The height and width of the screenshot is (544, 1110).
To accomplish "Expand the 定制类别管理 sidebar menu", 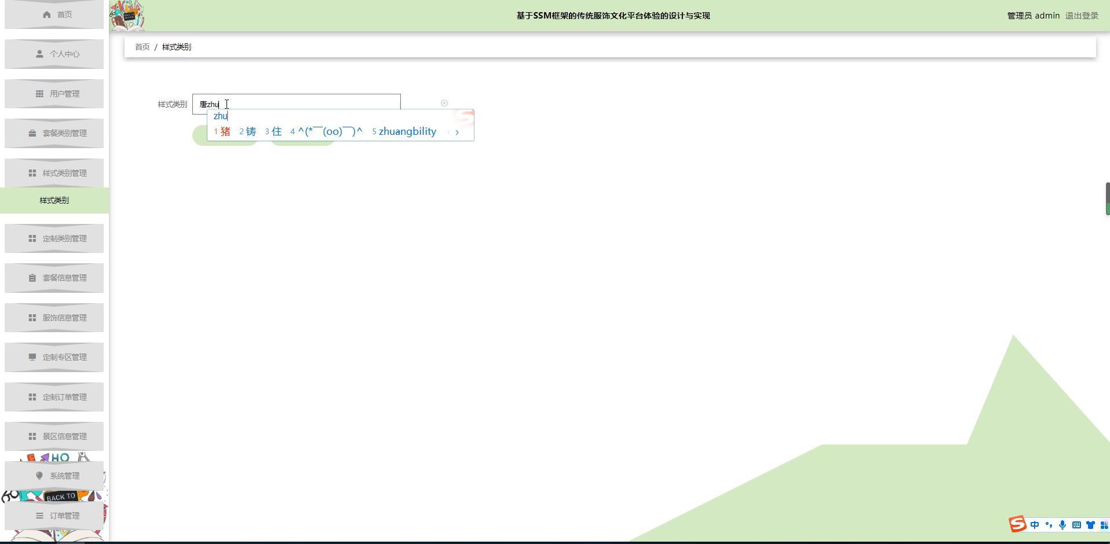I will (54, 238).
